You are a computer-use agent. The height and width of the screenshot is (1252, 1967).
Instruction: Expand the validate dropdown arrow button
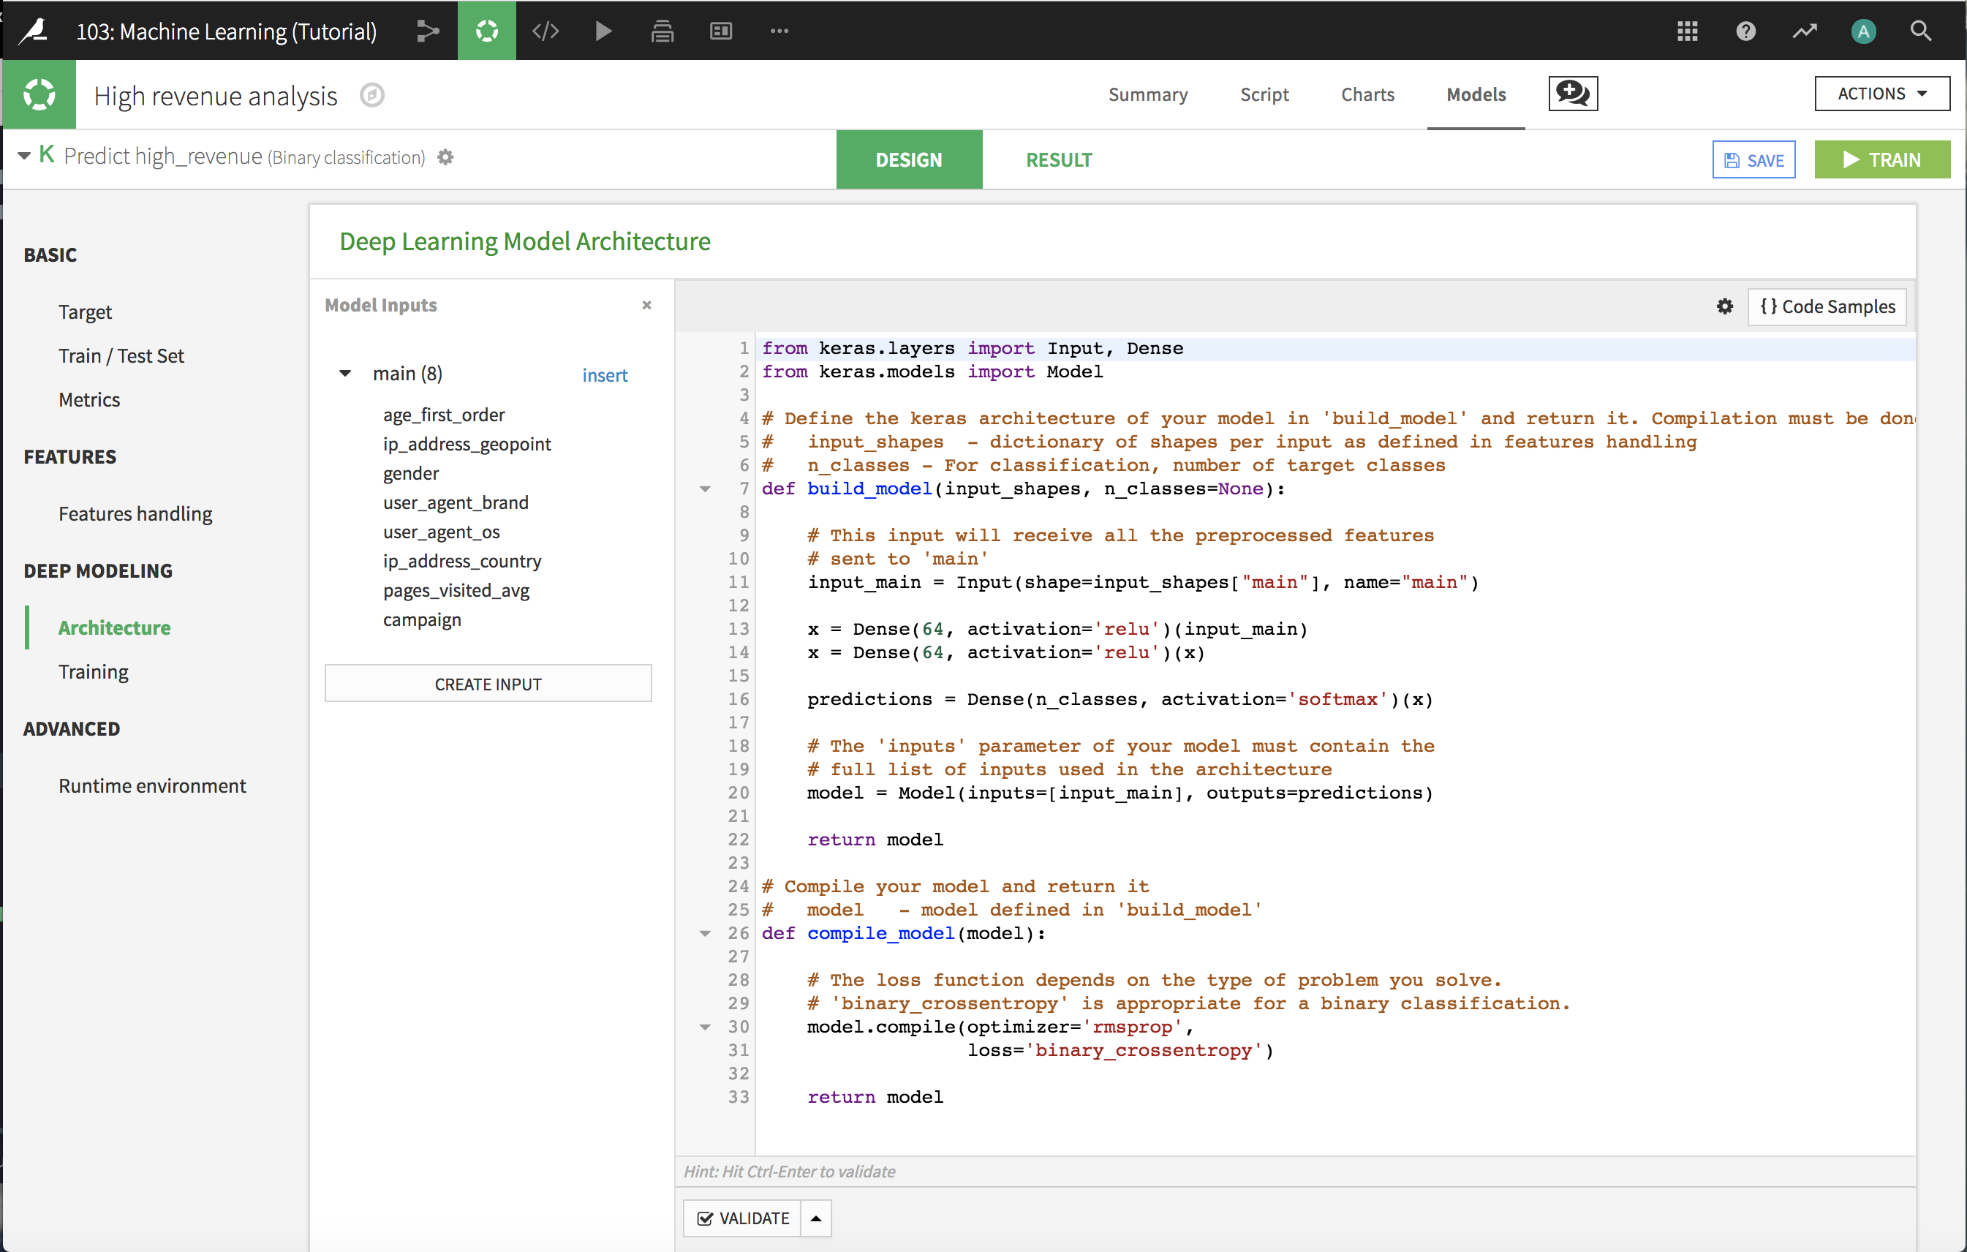pyautogui.click(x=816, y=1218)
